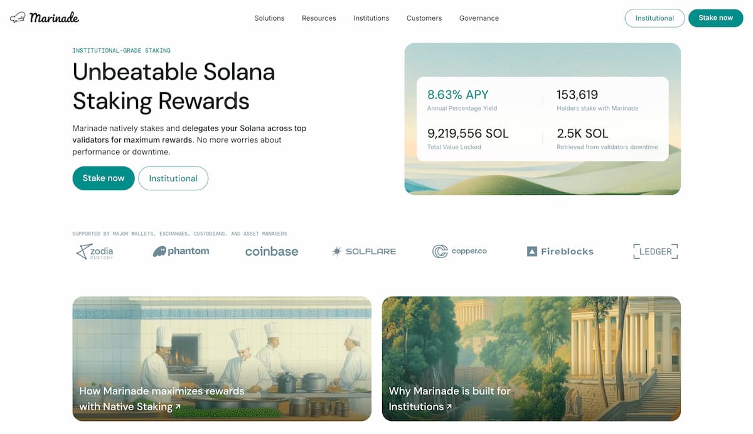Click the Copper.co logo
The image size is (753, 434).
[x=459, y=251]
